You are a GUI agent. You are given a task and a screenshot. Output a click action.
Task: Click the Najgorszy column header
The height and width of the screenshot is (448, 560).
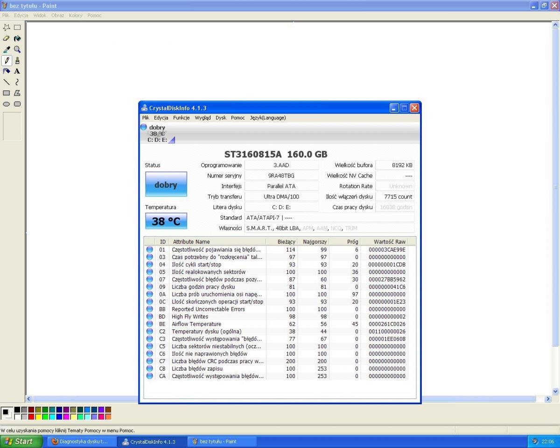coord(314,242)
